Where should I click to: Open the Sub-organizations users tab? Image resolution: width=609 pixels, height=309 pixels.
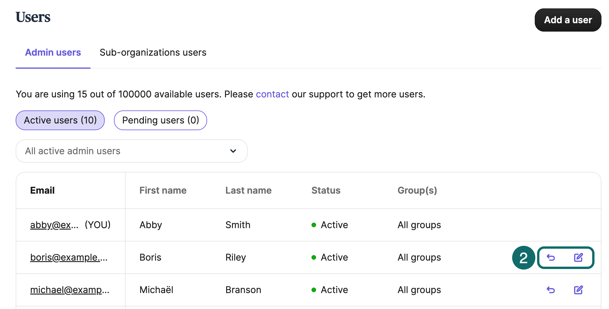(x=153, y=52)
